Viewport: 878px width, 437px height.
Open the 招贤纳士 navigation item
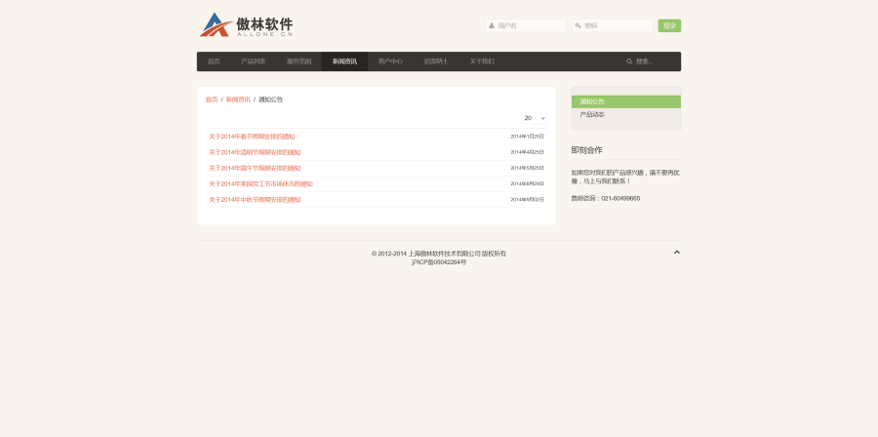pos(436,61)
